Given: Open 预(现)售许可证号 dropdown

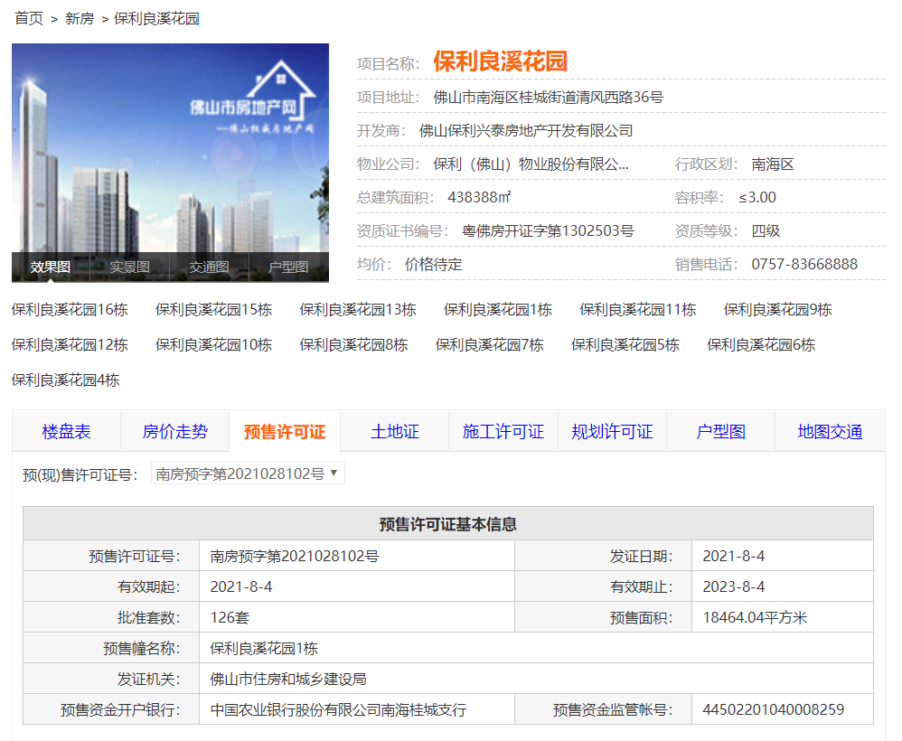Looking at the screenshot, I should (248, 474).
